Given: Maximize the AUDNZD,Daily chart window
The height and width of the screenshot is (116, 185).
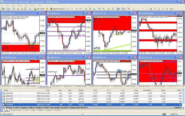Looking at the screenshot, I should (178, 13).
